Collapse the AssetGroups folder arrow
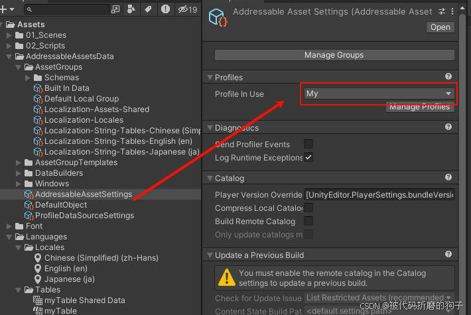The width and height of the screenshot is (471, 315). [19, 67]
